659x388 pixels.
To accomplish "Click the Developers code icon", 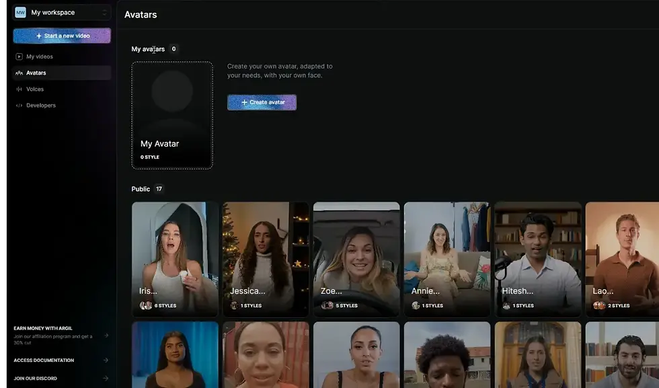I will [x=19, y=106].
